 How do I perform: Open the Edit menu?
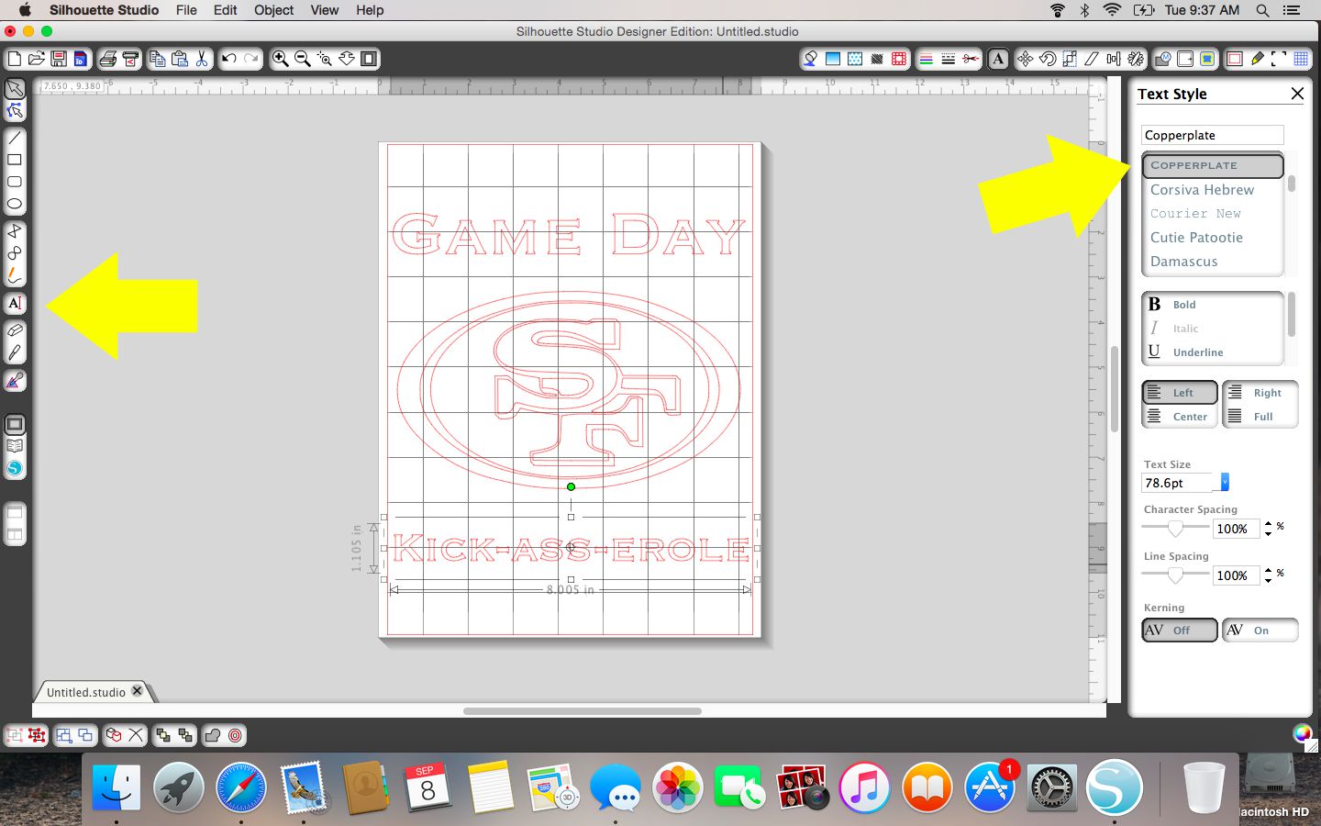226,10
